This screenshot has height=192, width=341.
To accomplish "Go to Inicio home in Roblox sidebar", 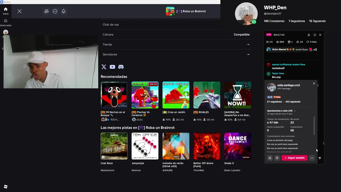I will coord(6,11).
